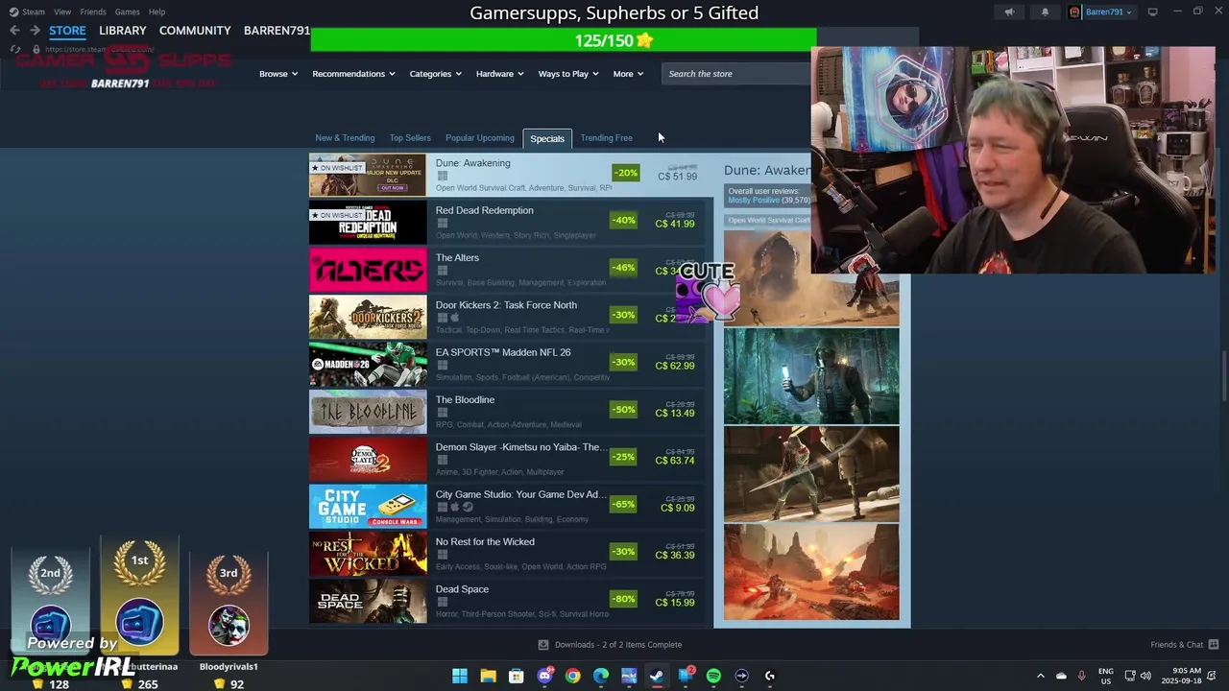
Task: Open the Microsoft Store from the taskbar
Action: (517, 676)
